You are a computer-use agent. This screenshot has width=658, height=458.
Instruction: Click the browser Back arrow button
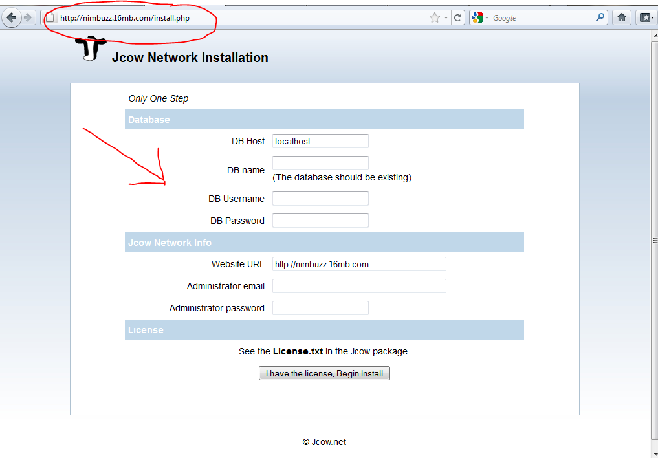coord(12,17)
